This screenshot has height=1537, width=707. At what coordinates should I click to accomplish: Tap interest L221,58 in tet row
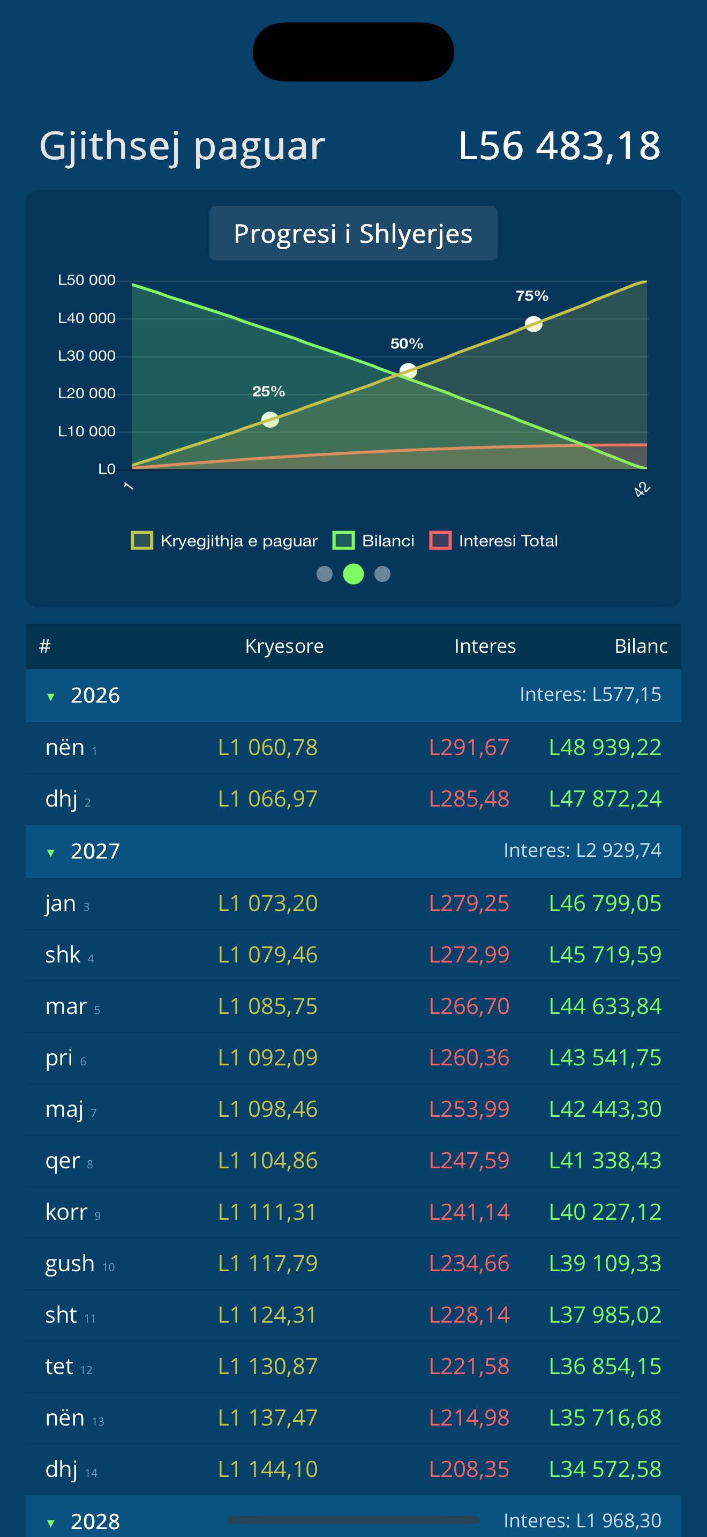(x=469, y=1367)
